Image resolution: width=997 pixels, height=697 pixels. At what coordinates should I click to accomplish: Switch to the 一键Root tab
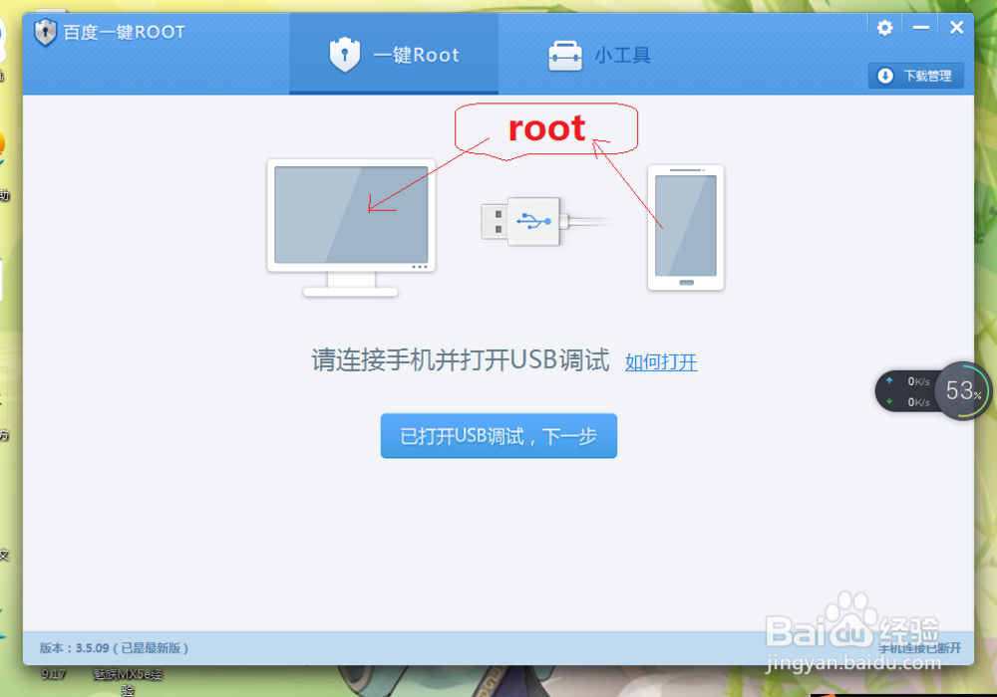394,55
